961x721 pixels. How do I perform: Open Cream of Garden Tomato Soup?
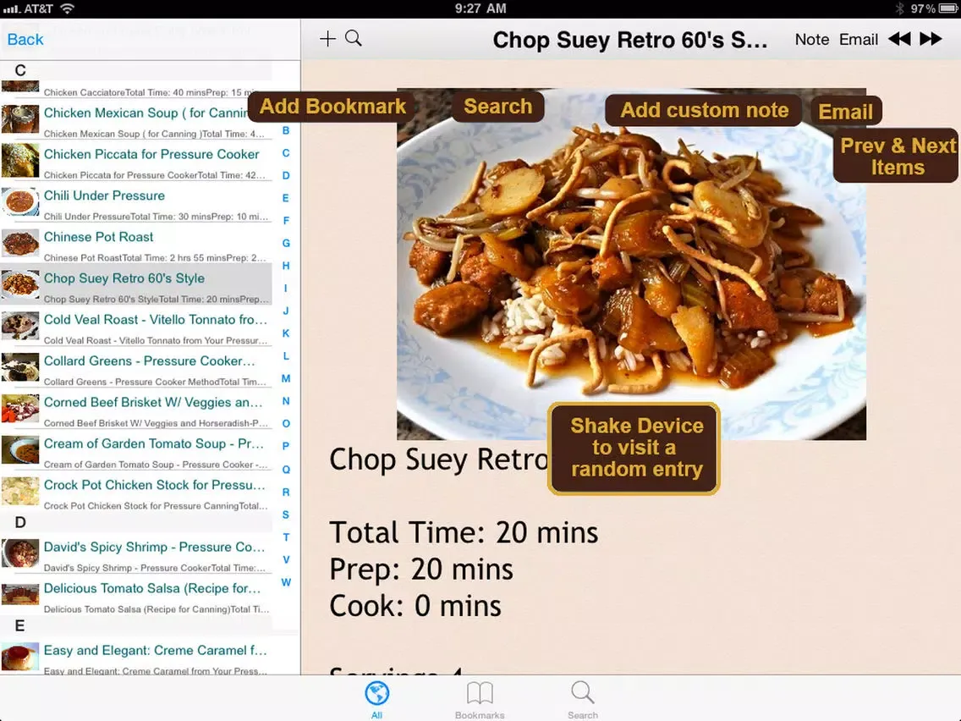pos(136,450)
